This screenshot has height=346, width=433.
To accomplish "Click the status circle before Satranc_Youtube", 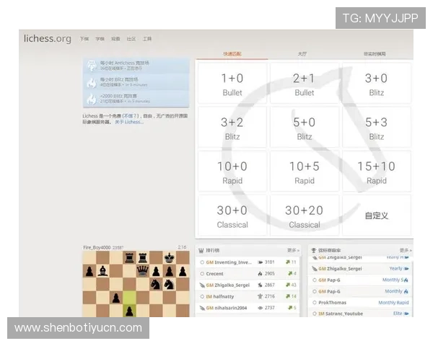I will [x=314, y=314].
